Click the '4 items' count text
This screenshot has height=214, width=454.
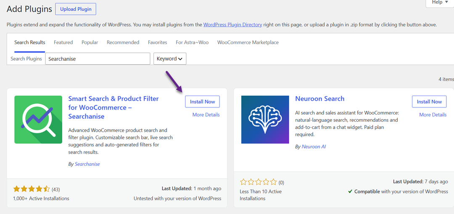tap(446, 79)
